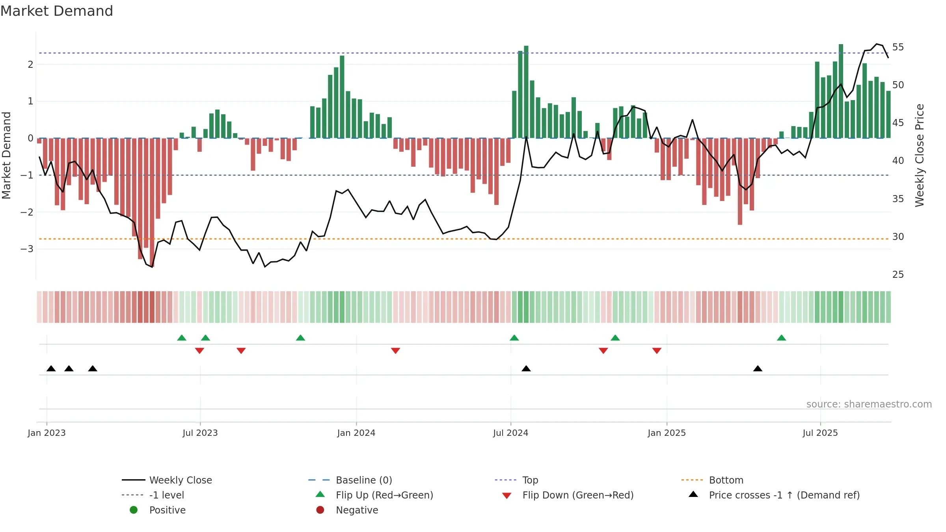Viewport: 946px width, 532px height.
Task: Click the black price-cross marker after Jul 2024
Action: tap(526, 368)
